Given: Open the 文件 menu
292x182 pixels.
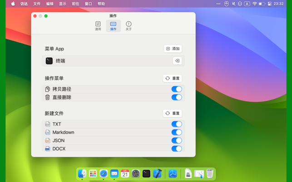Looking at the screenshot, I should coord(37,4).
